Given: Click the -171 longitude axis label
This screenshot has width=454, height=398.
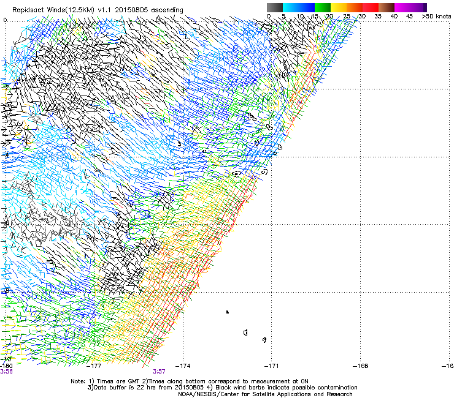Looking at the screenshot, I should tap(272, 366).
